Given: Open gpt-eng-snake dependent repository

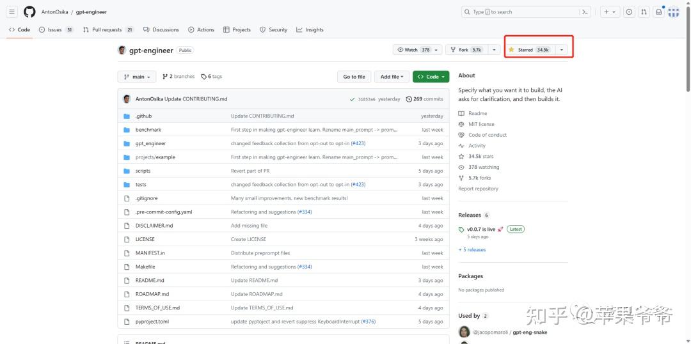Looking at the screenshot, I should (530, 332).
